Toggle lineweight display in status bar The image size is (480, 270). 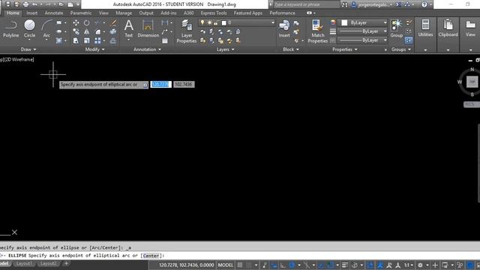pos(345,265)
